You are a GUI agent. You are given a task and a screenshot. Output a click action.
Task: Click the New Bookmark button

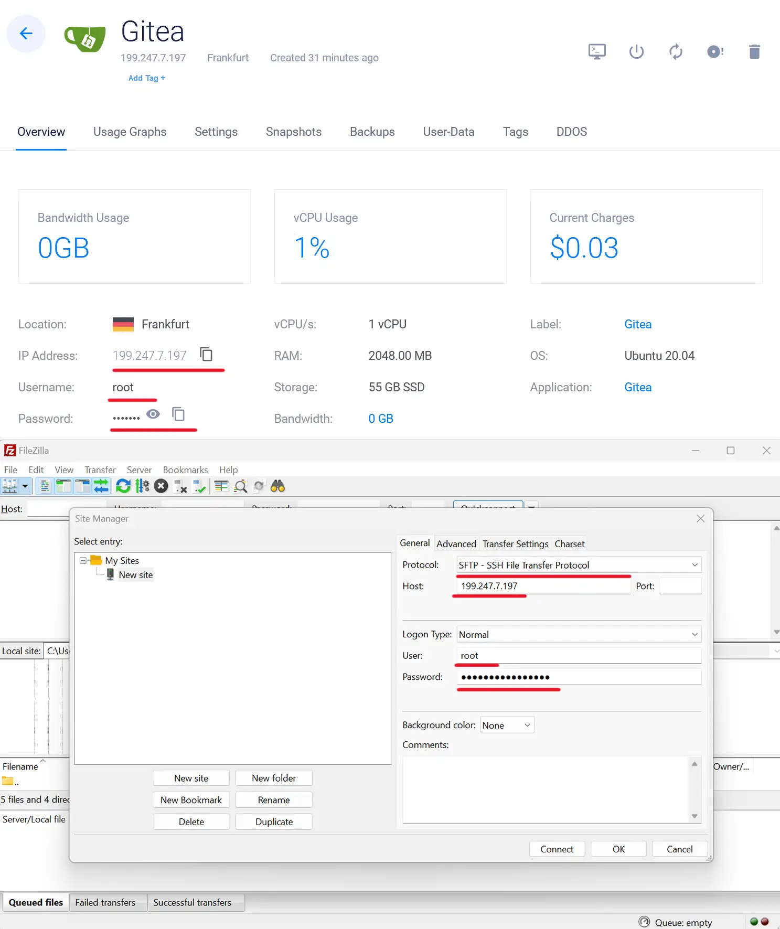pyautogui.click(x=191, y=800)
